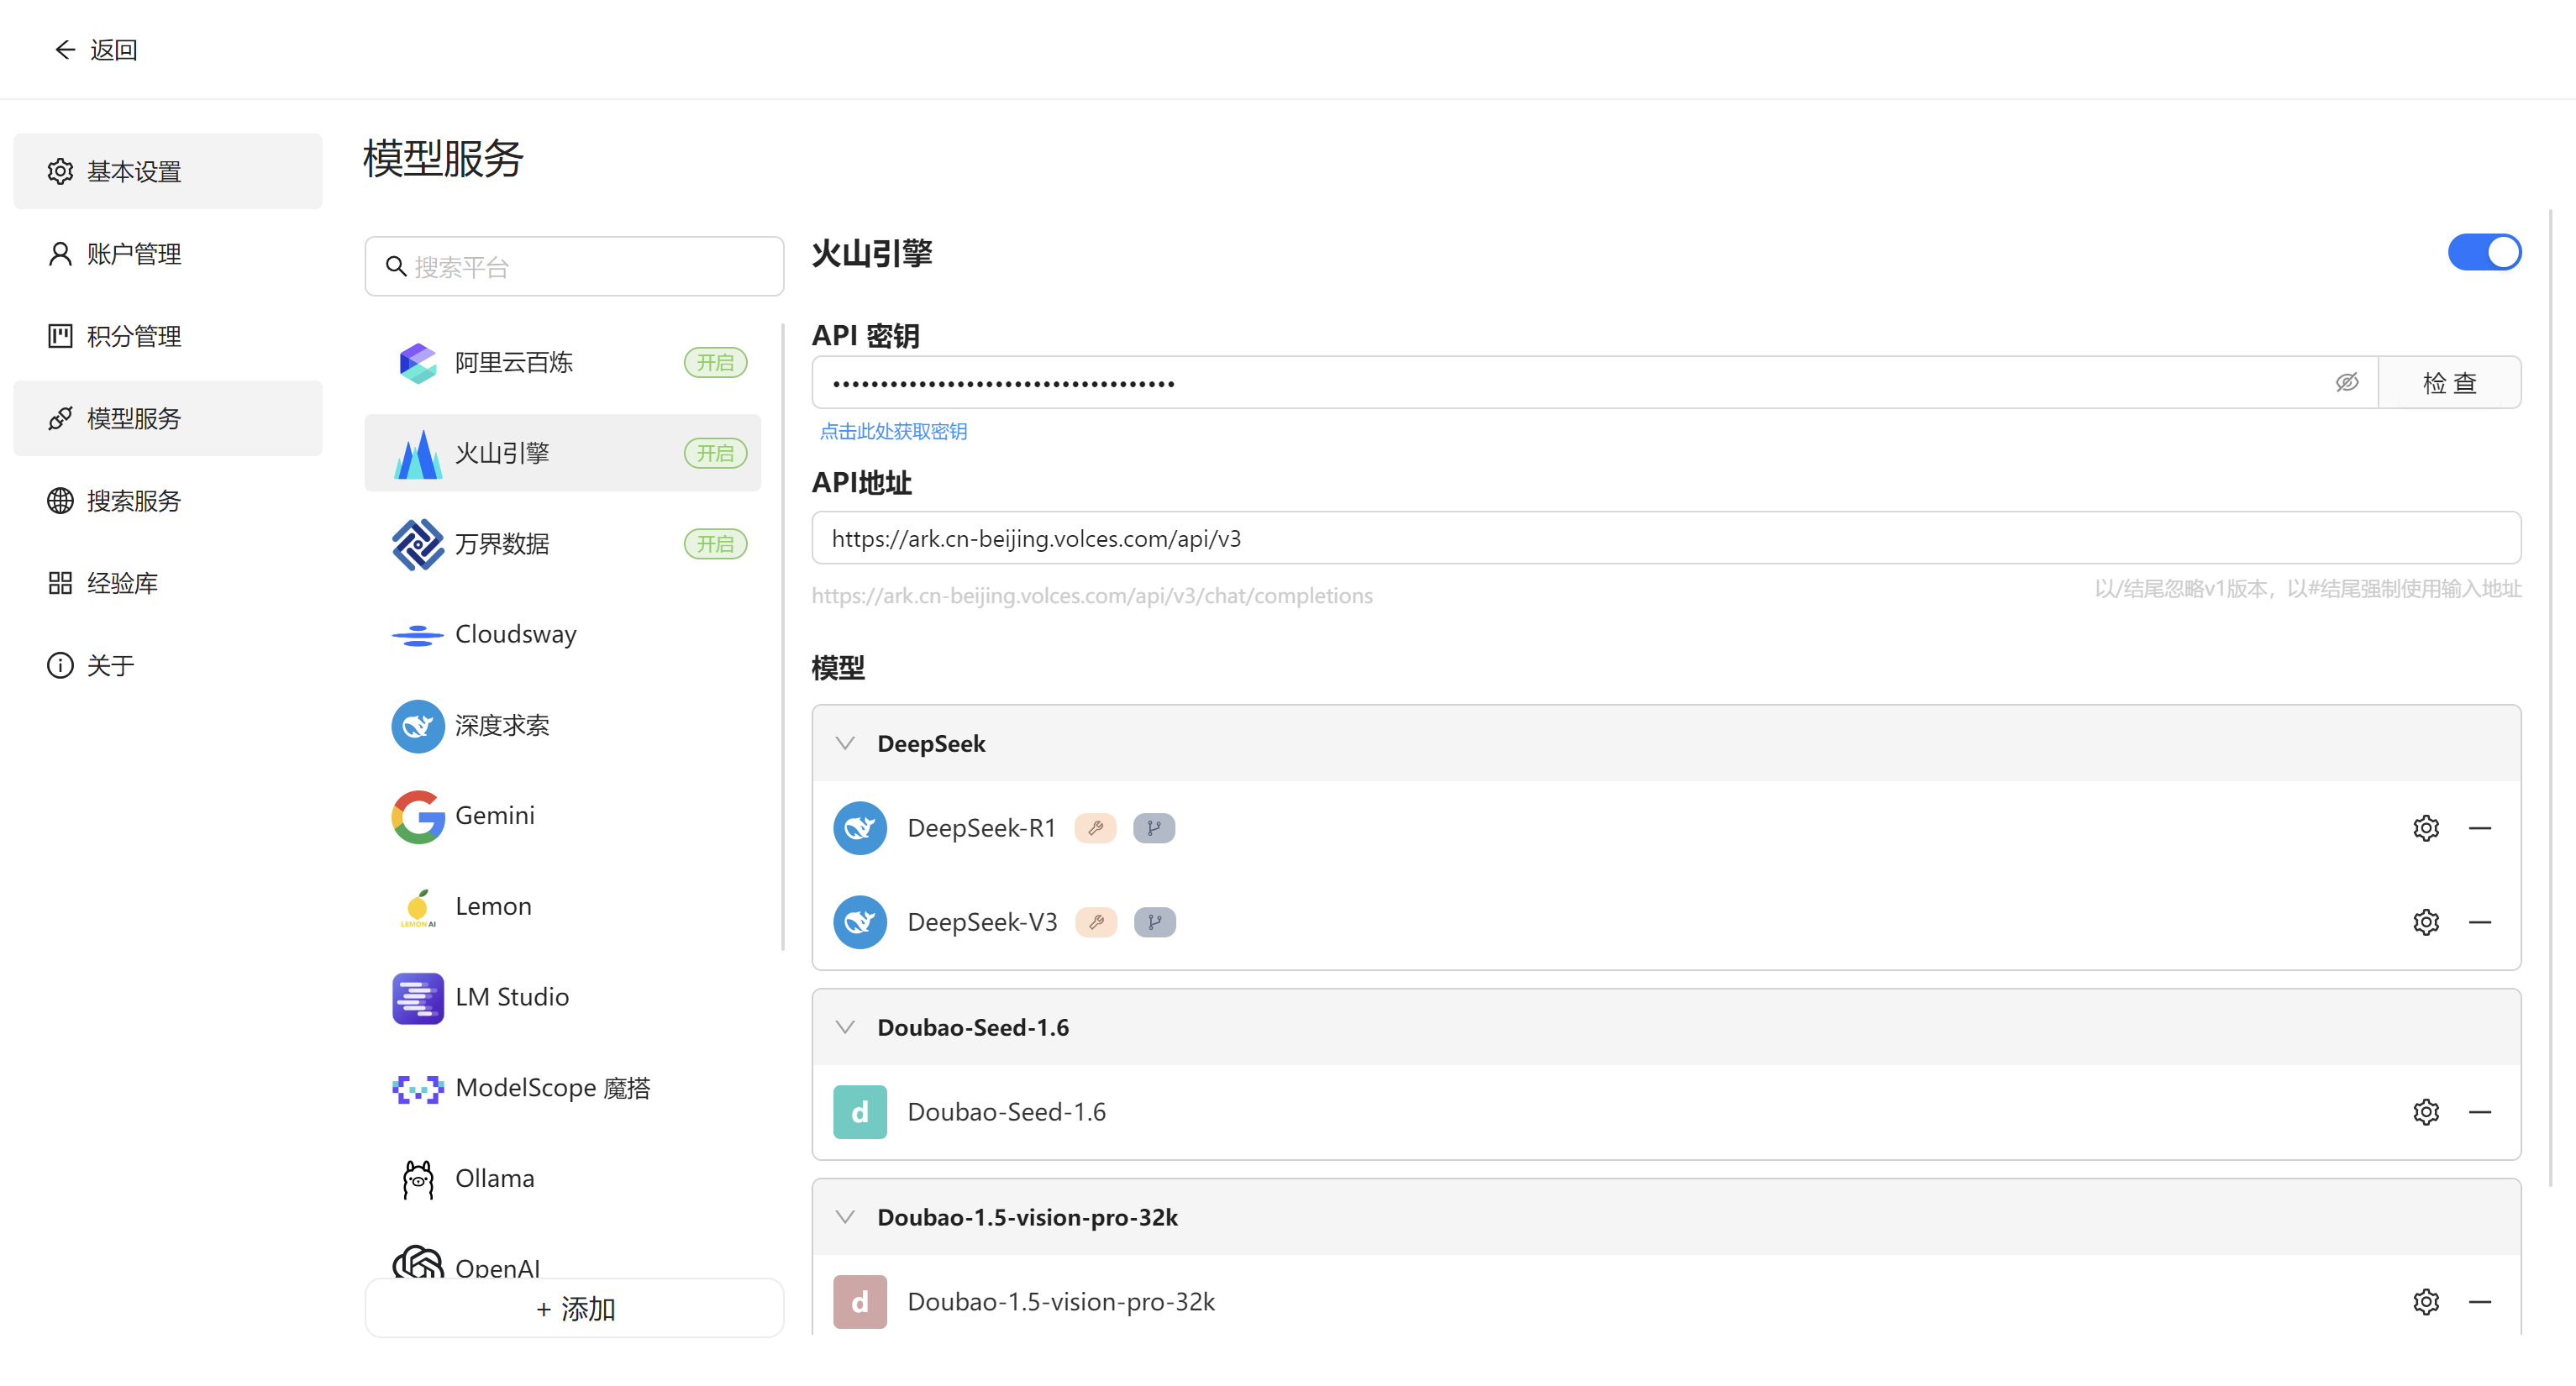Select 模型服务 in sidebar
Screen dimensions: 2576x1386
click(x=168, y=418)
